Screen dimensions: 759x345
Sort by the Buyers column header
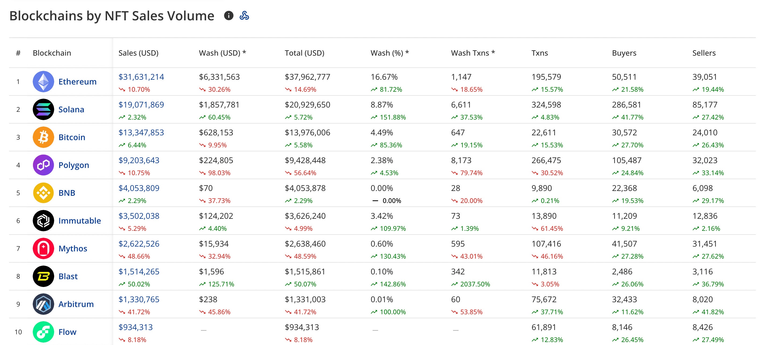(624, 53)
